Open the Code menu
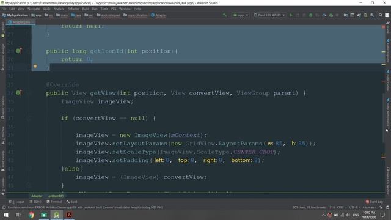Viewport: 391px width, 220px height. pos(46,9)
